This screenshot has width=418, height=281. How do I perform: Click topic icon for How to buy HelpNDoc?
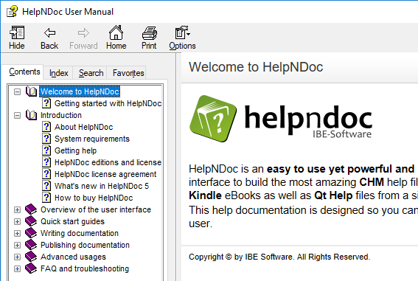[x=46, y=198]
